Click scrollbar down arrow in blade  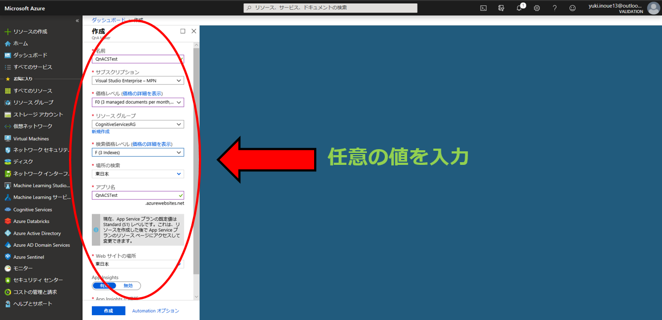tap(197, 297)
